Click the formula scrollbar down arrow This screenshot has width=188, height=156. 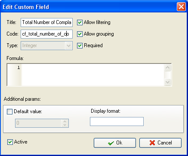(x=167, y=82)
